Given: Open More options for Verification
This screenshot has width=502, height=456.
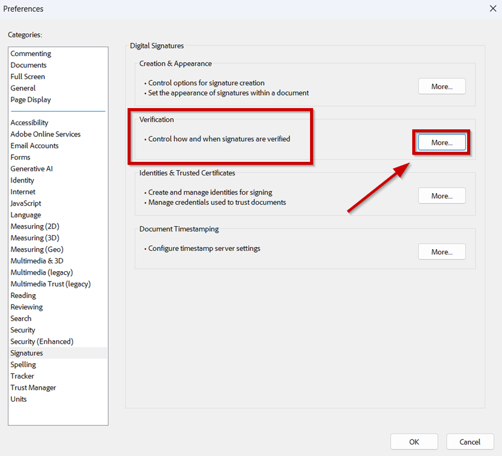Looking at the screenshot, I should [x=442, y=142].
